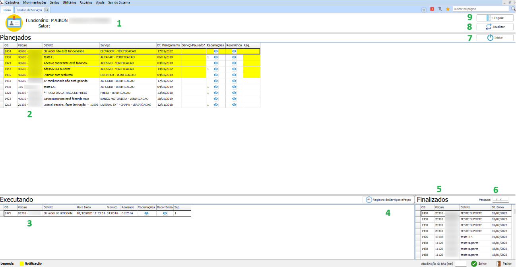Show Recorrência for OS 1430 teste123
516x267 pixels.
click(234, 87)
